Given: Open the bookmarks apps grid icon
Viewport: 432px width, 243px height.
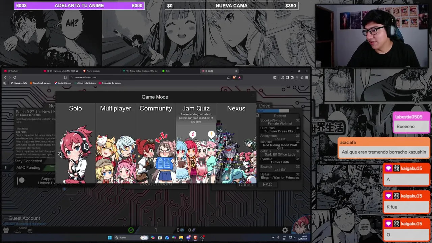Looking at the screenshot, I should coord(5,83).
